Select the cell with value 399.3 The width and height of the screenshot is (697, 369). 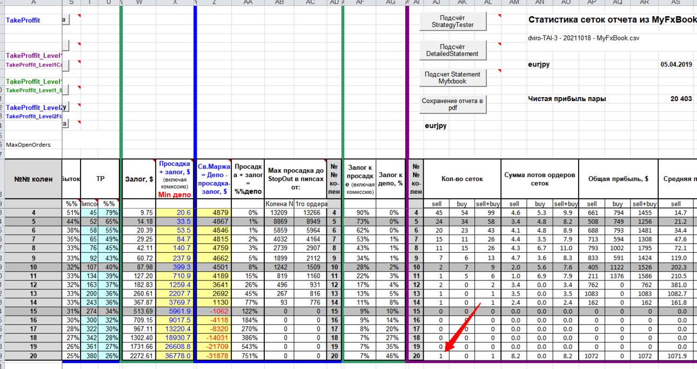tap(176, 267)
